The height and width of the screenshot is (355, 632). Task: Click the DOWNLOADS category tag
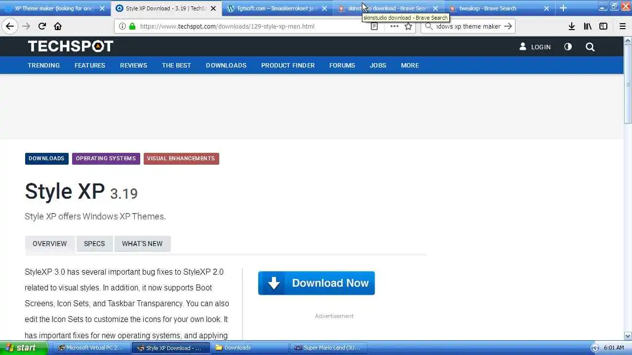[46, 158]
